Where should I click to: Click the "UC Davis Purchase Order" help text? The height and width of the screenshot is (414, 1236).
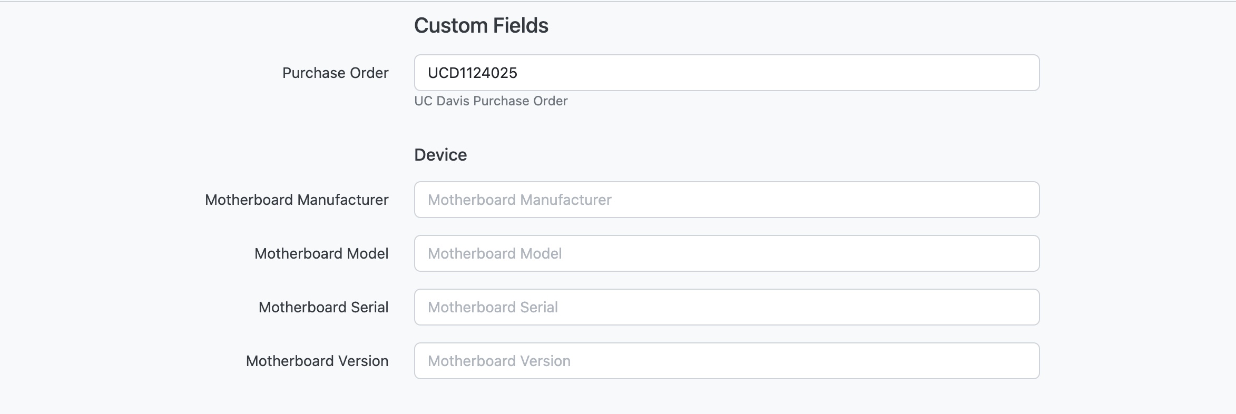pos(491,101)
